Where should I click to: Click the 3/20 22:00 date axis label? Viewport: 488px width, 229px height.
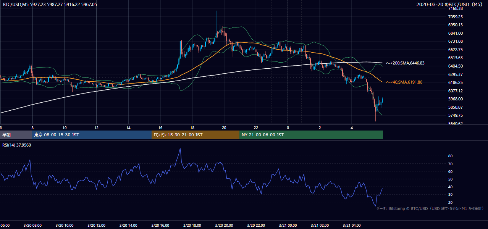pos(256,226)
